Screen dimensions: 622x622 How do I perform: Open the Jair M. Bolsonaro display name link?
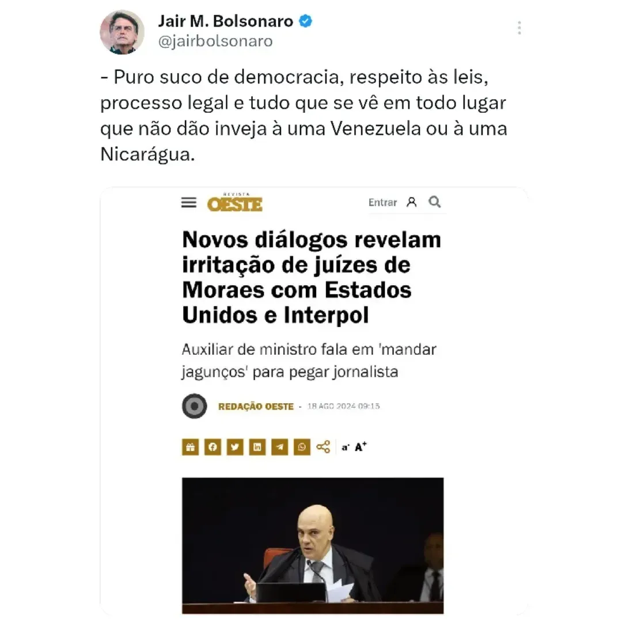225,21
